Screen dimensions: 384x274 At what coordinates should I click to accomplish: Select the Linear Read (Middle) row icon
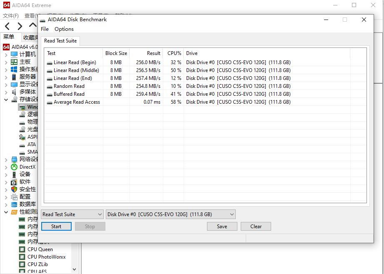point(50,71)
